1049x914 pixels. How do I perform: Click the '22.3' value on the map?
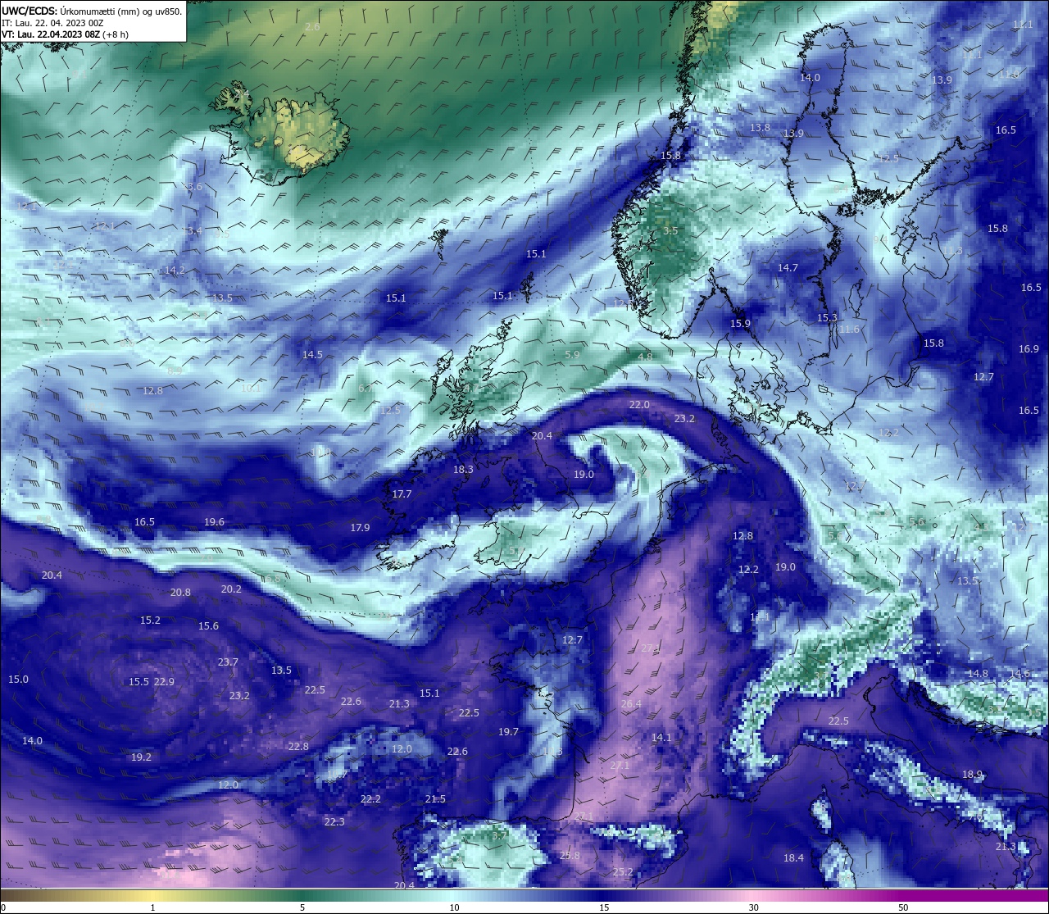334,822
